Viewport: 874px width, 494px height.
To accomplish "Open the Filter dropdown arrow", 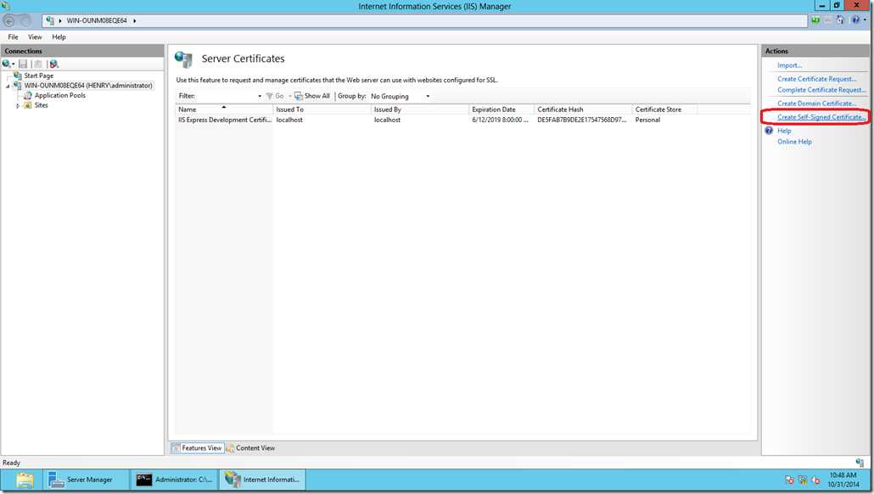I will [x=260, y=97].
